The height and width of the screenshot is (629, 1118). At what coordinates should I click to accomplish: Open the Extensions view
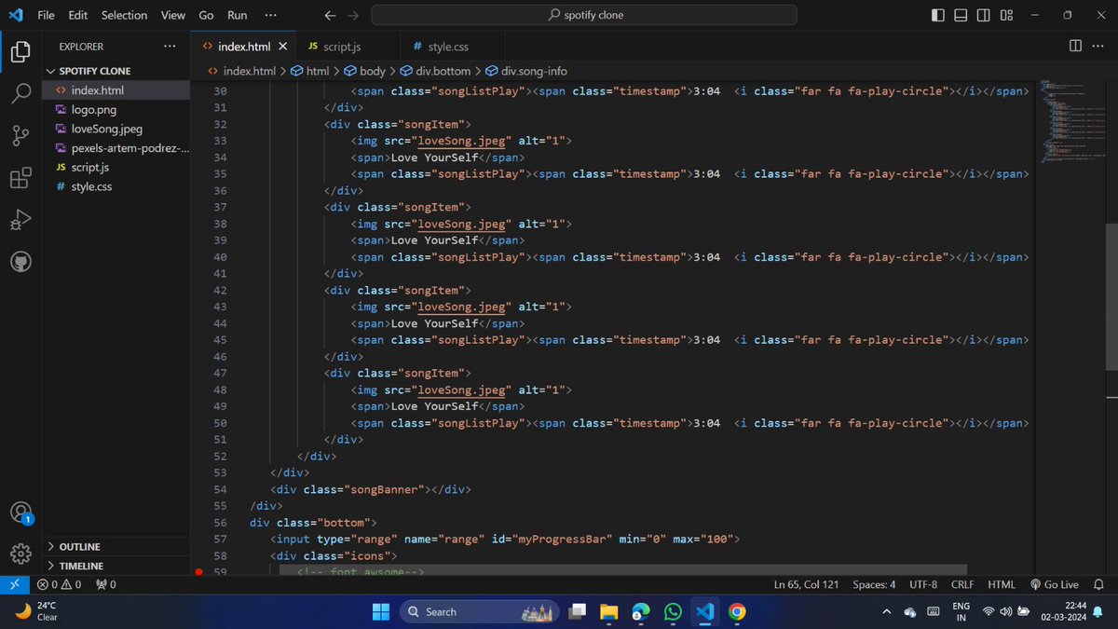tap(20, 178)
